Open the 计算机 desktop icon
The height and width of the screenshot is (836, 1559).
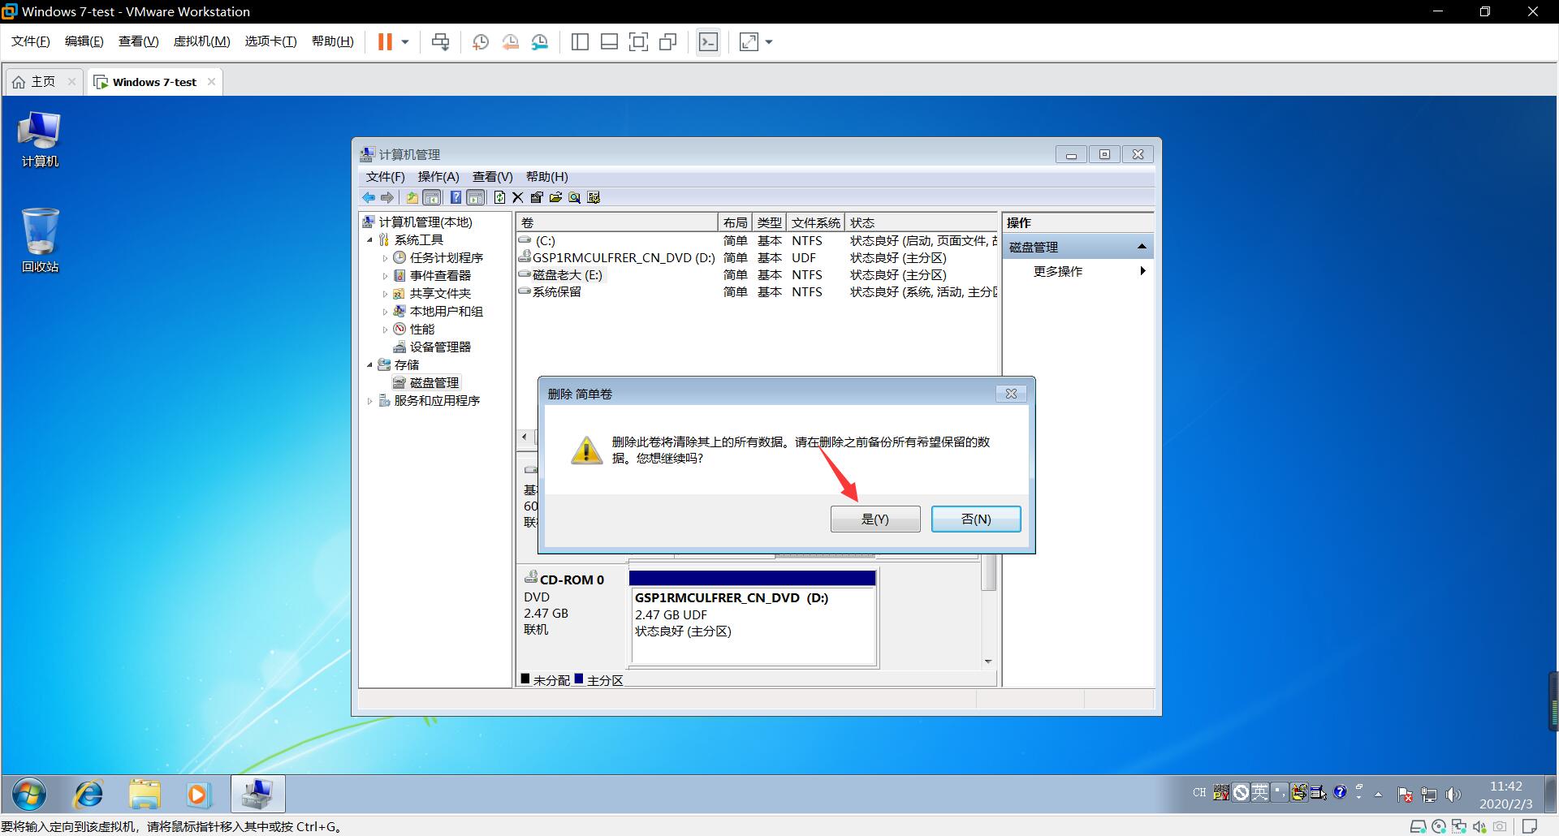(x=40, y=140)
